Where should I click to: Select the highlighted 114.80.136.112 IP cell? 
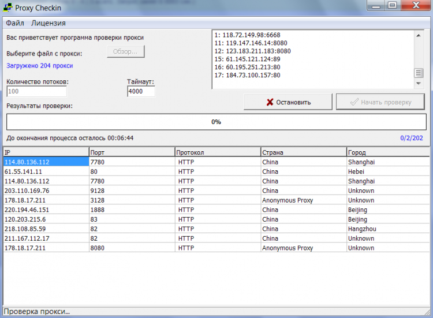46,162
